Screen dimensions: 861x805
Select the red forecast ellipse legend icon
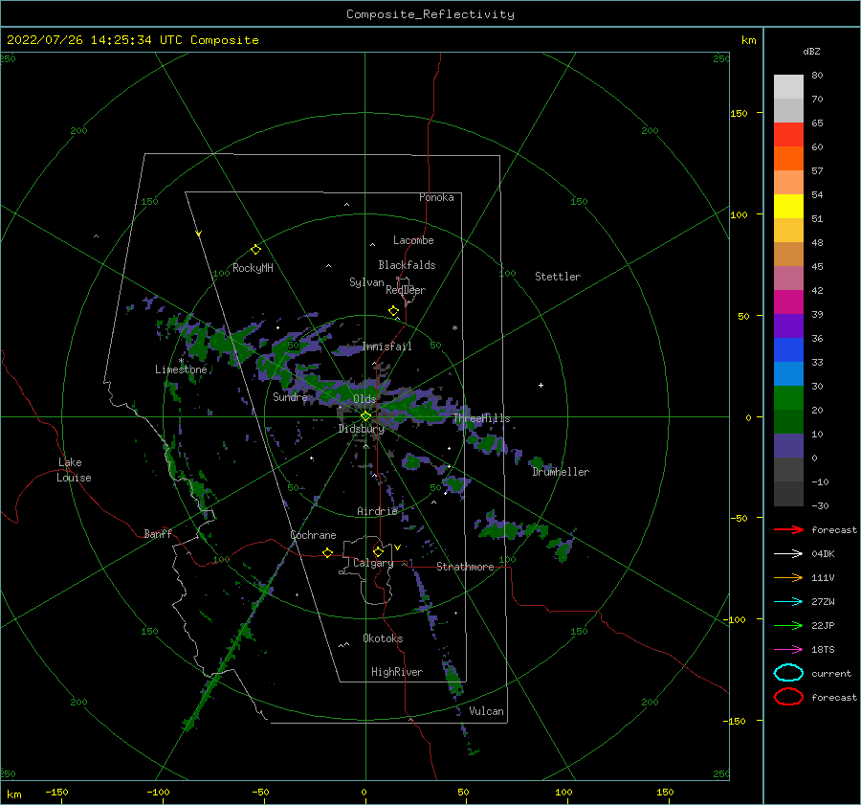point(788,697)
